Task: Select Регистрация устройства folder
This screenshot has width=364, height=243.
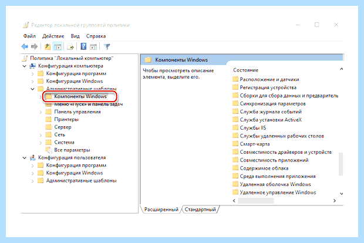Action: coord(268,87)
